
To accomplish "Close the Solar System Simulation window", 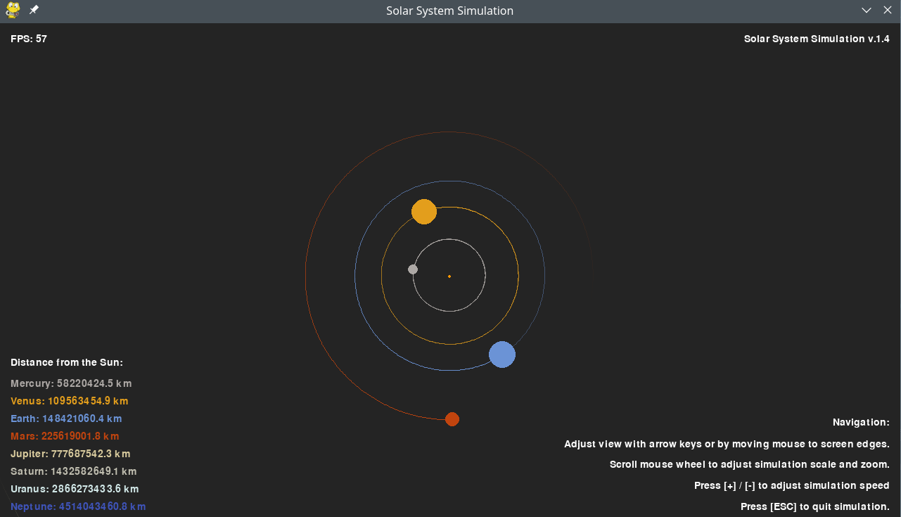I will click(x=887, y=11).
